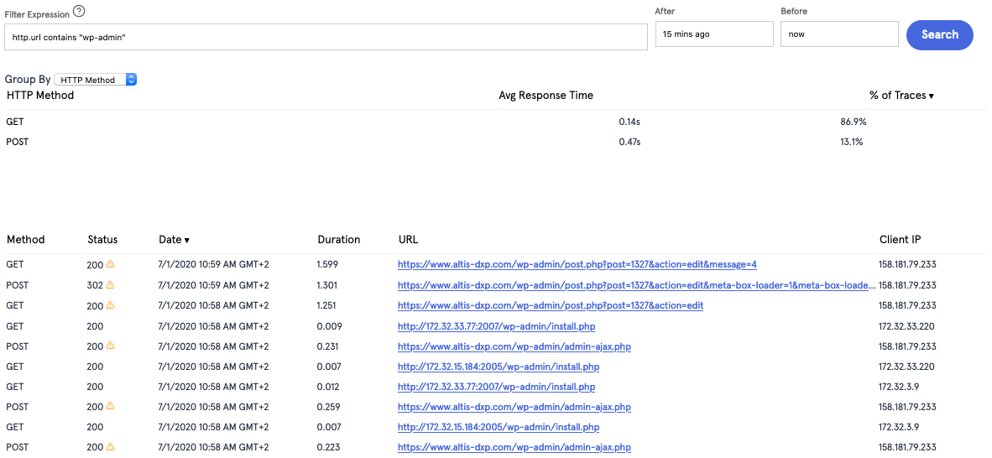Screen dimensions: 992x458
Task: Click the Filter Expression help question-mark icon
Action: point(78,12)
